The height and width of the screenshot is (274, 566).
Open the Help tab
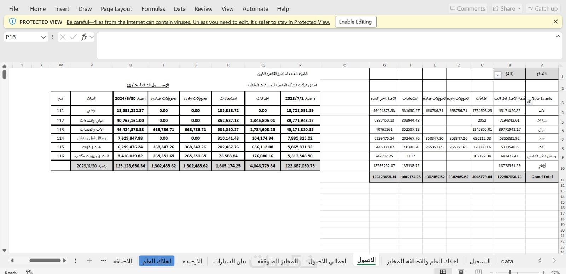point(283,9)
